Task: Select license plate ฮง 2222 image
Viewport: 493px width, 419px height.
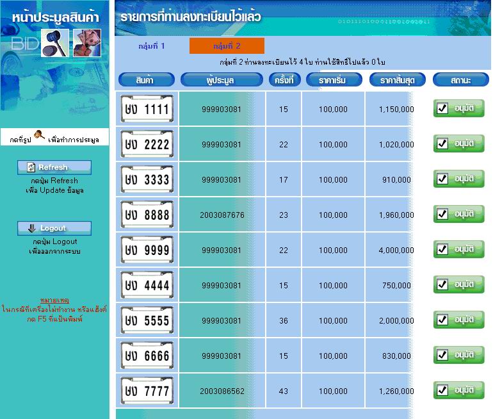Action: click(x=147, y=144)
